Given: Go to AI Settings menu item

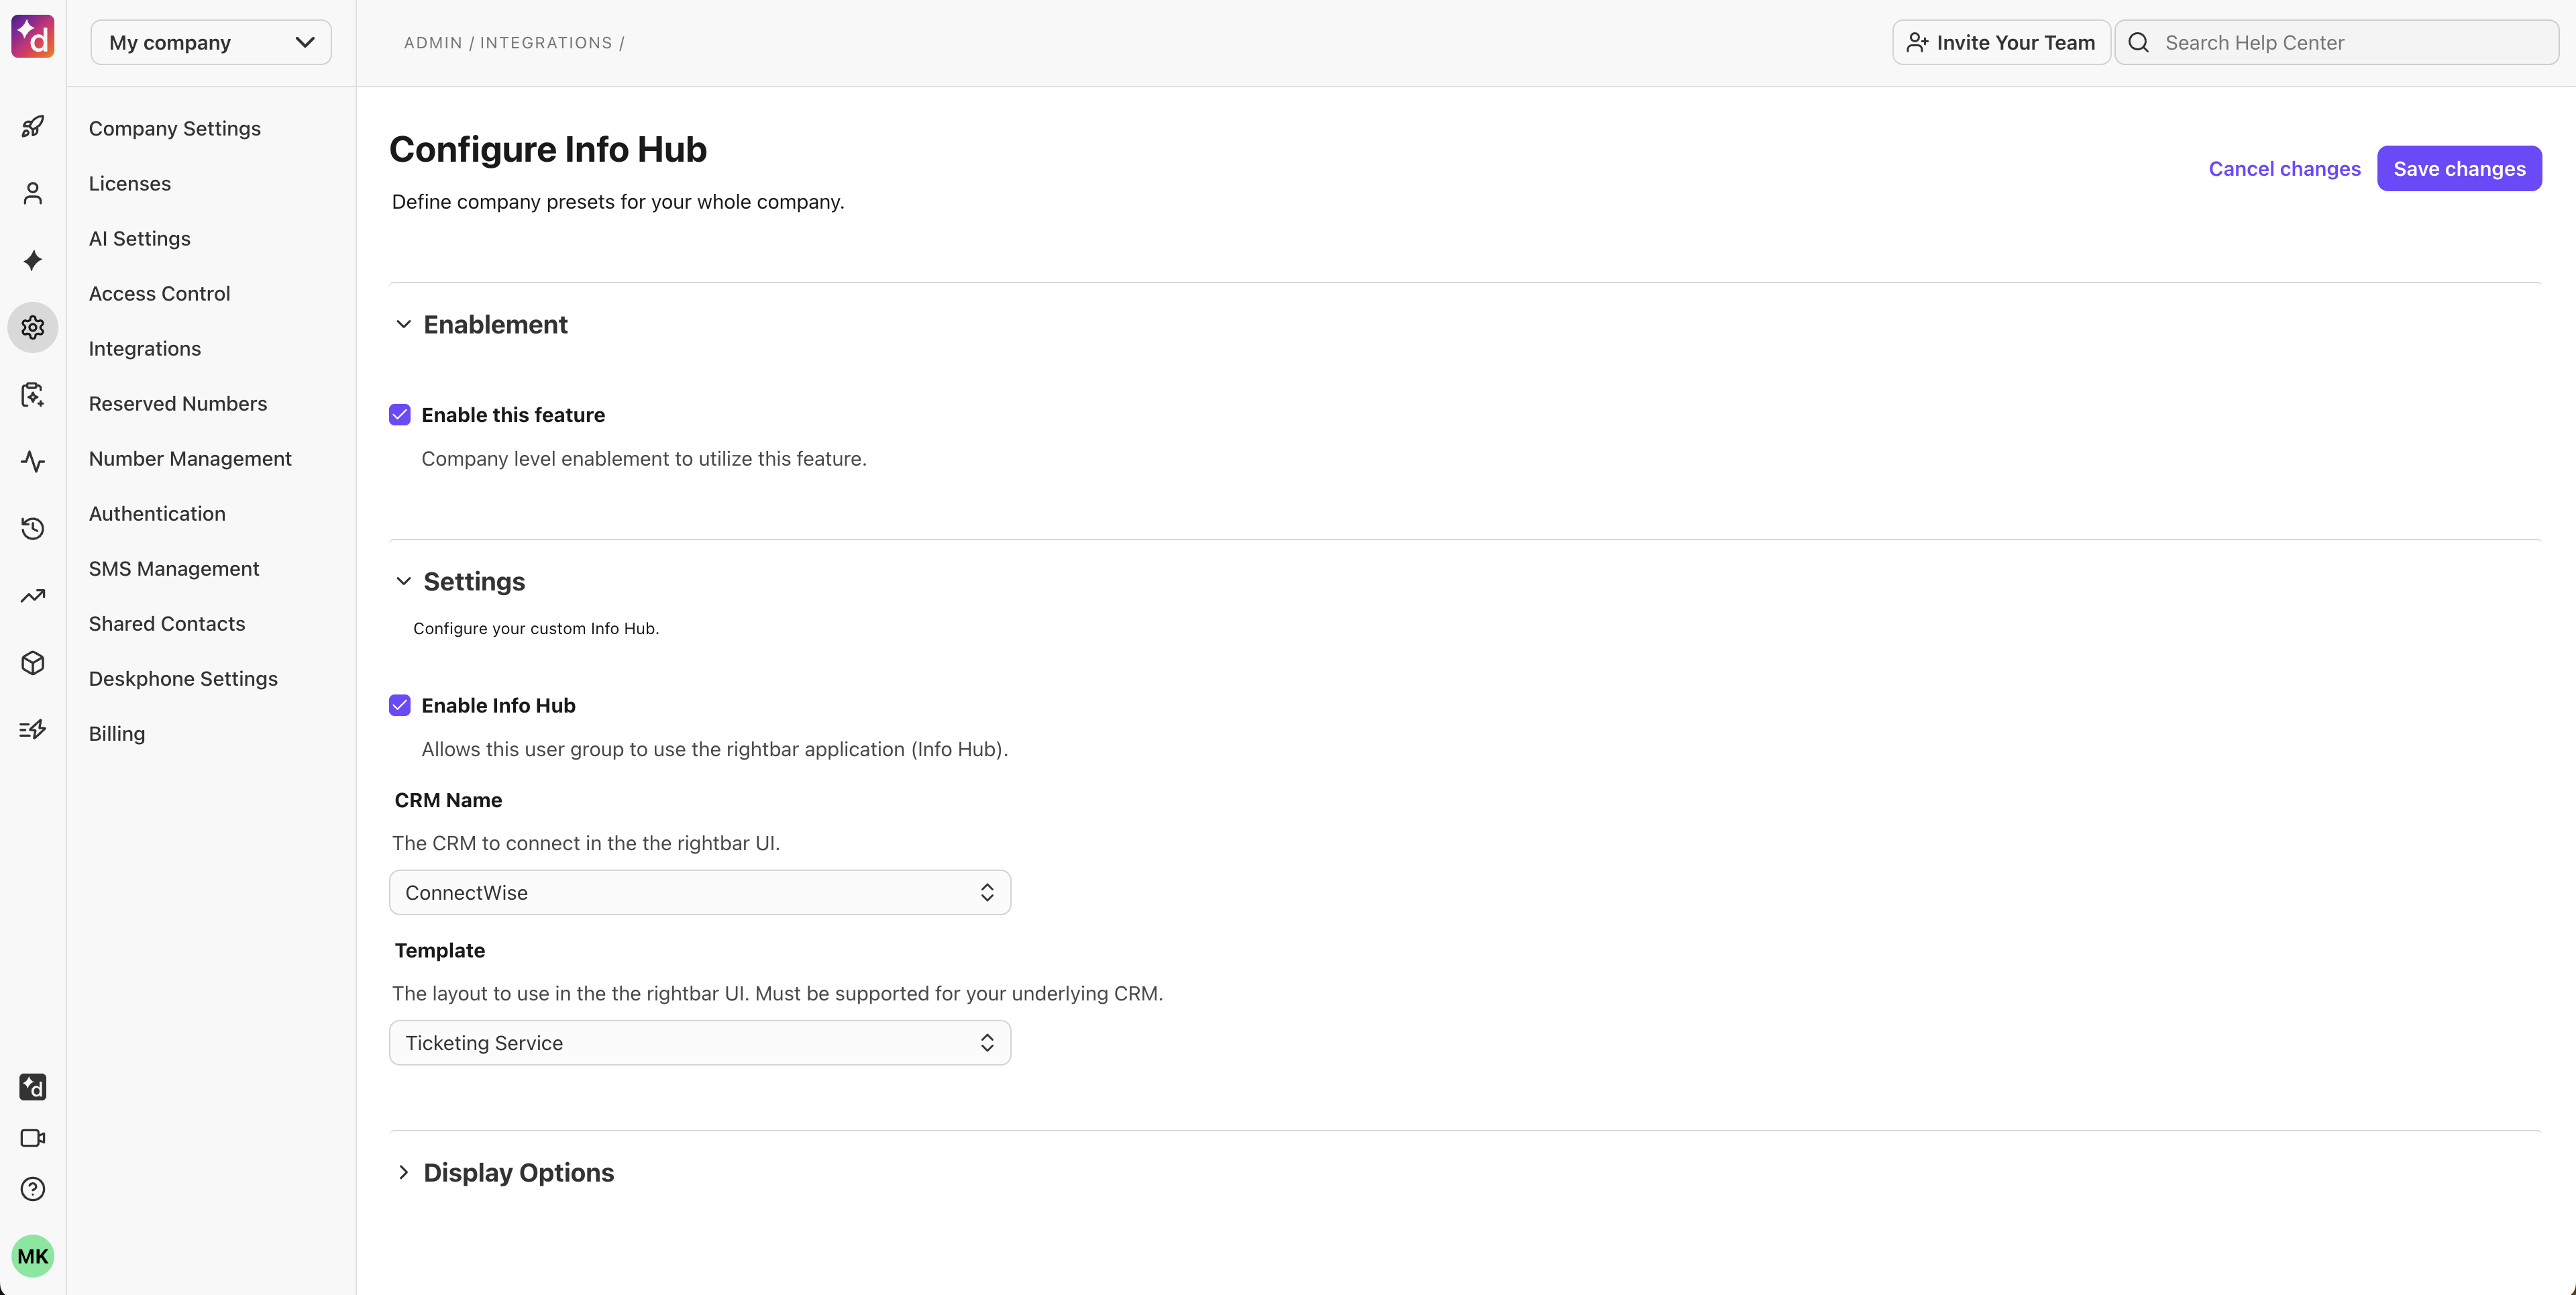Looking at the screenshot, I should tap(140, 238).
